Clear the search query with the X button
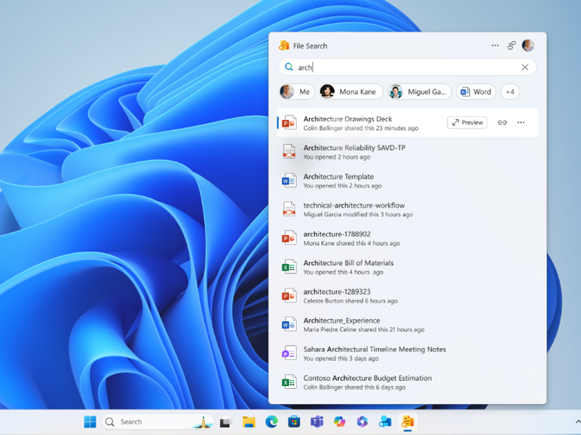The height and width of the screenshot is (435, 581). click(524, 67)
